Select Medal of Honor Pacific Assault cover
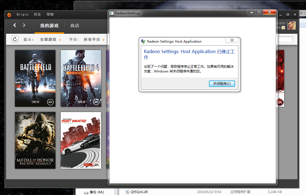Image resolution: width=306 pixels, height=195 pixels. (35, 140)
